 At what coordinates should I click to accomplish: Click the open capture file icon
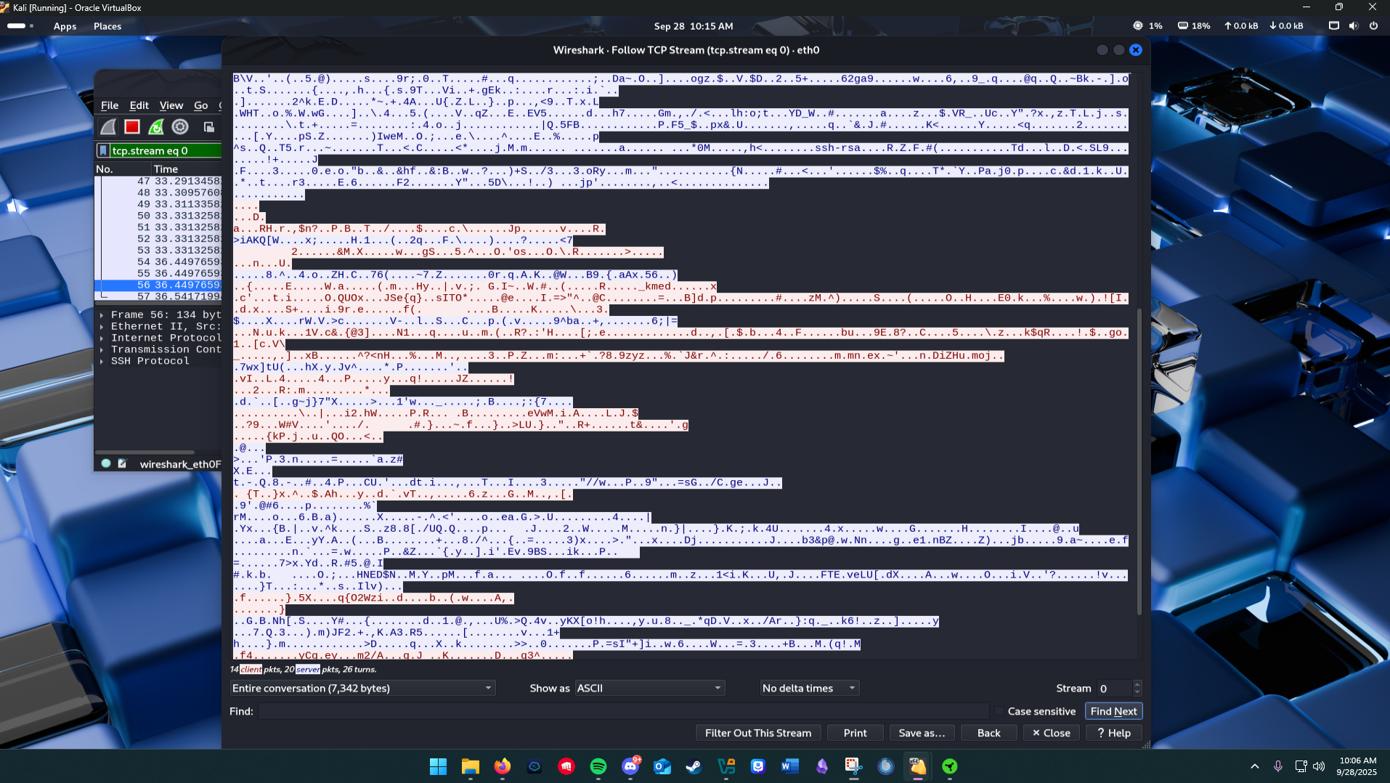(209, 127)
